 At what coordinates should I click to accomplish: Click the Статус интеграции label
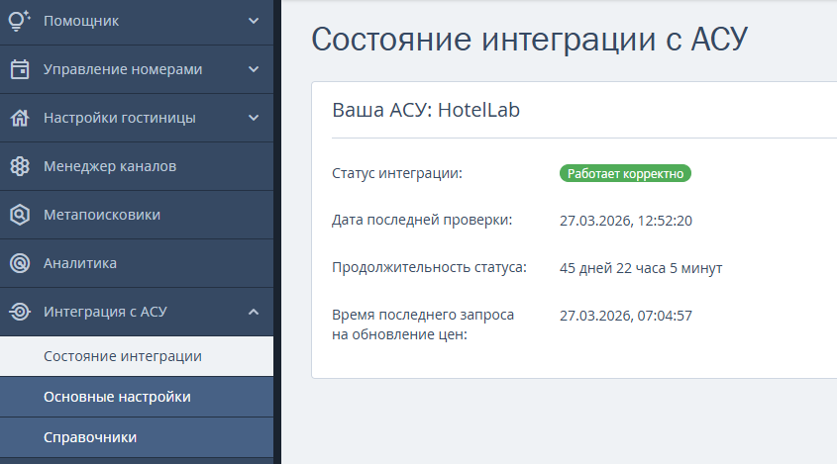coord(397,173)
